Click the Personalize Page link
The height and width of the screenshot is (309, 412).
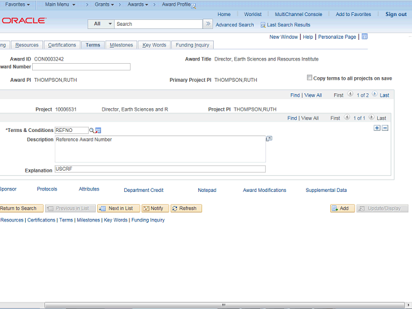(x=337, y=37)
